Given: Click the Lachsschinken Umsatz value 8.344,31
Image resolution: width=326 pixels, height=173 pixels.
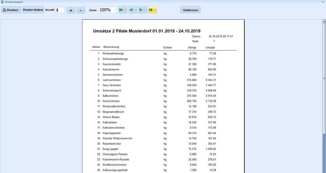Looking at the screenshot, I should click(x=211, y=80).
